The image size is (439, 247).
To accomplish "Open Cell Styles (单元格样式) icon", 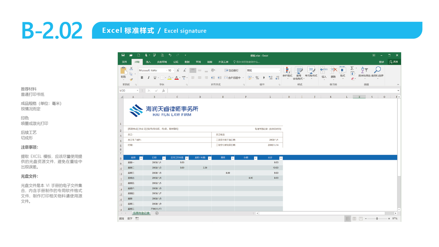I will click(311, 70).
